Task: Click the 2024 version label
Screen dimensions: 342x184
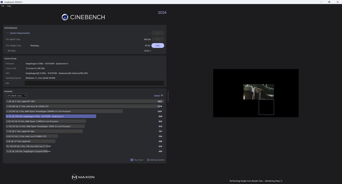Action: pyautogui.click(x=162, y=13)
